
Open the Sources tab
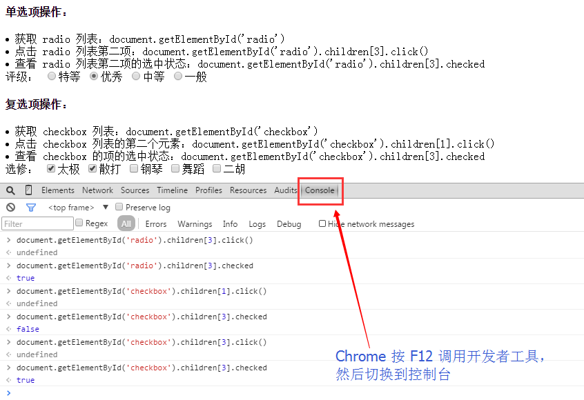(x=135, y=190)
